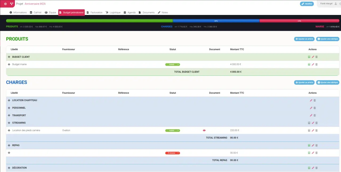Click the Anniversaire IKEA project name

(x=35, y=4)
